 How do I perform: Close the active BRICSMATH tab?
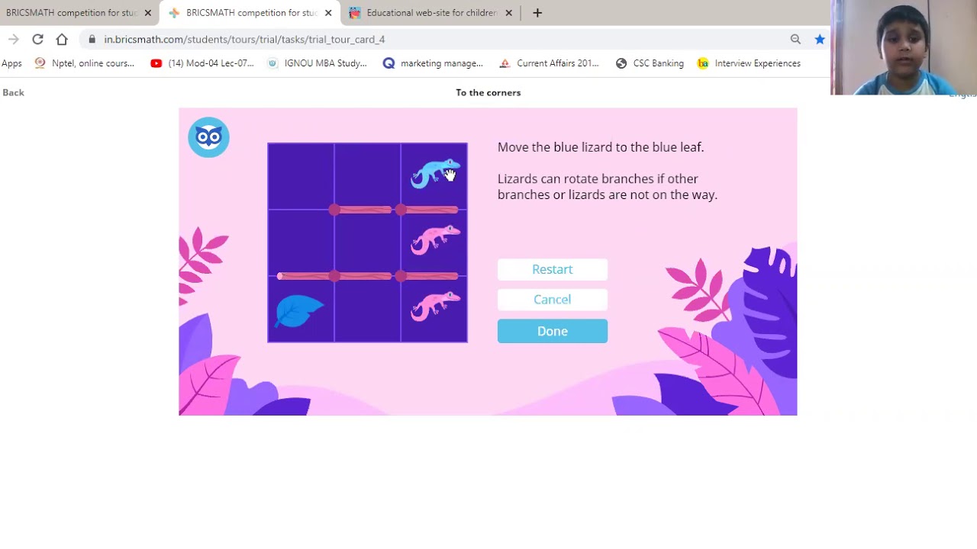tap(328, 13)
